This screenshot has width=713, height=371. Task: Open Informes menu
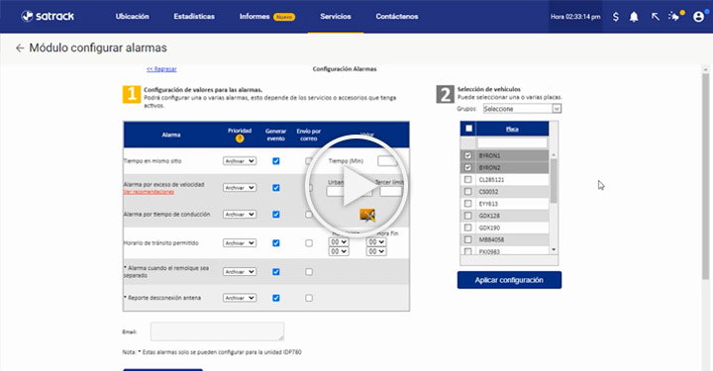pyautogui.click(x=255, y=17)
